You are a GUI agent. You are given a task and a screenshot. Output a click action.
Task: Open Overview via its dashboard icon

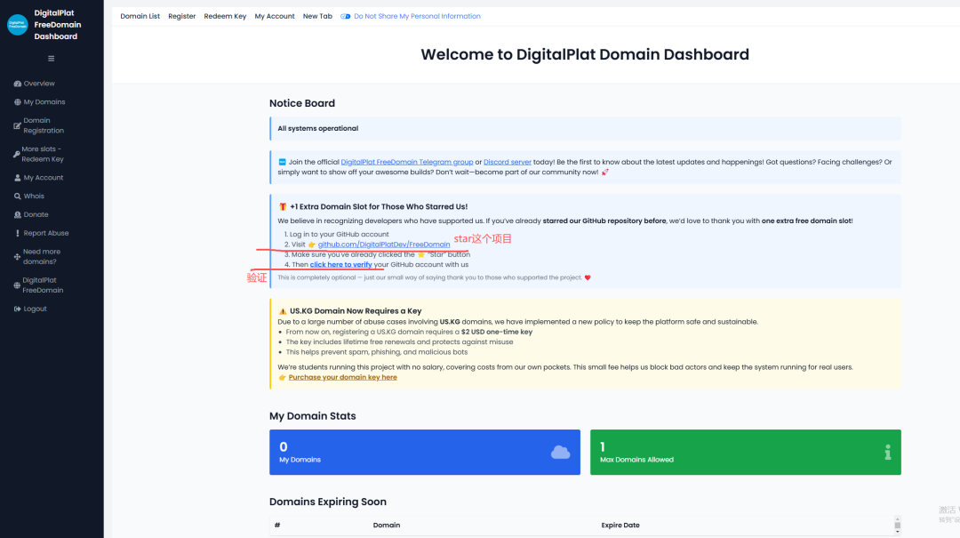17,84
